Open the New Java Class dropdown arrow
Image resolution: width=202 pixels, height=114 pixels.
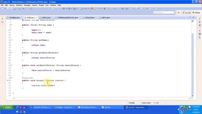click(x=88, y=9)
